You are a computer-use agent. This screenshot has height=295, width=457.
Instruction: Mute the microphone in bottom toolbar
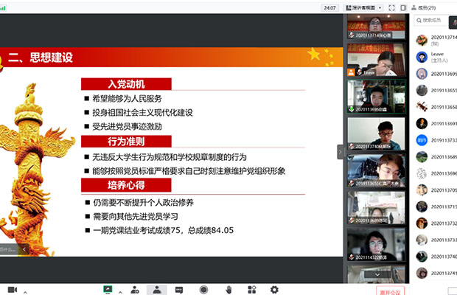coord(11,290)
